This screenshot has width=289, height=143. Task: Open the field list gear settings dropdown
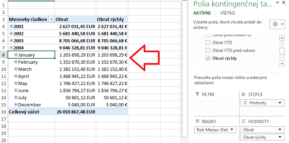point(277,24)
